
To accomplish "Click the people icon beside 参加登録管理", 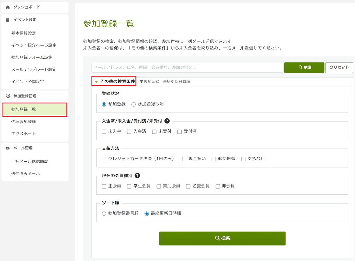I will (8, 96).
